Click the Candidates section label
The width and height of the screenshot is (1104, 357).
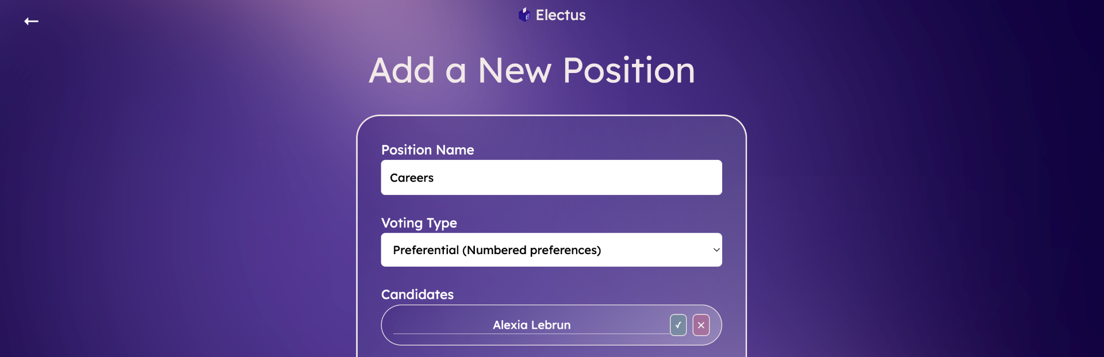click(x=417, y=294)
